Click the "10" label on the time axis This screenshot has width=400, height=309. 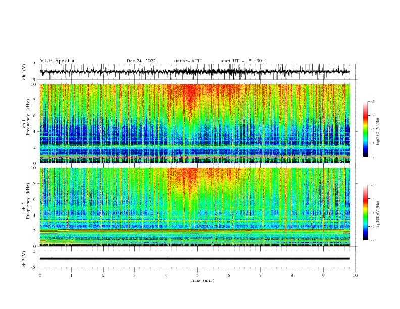355,275
